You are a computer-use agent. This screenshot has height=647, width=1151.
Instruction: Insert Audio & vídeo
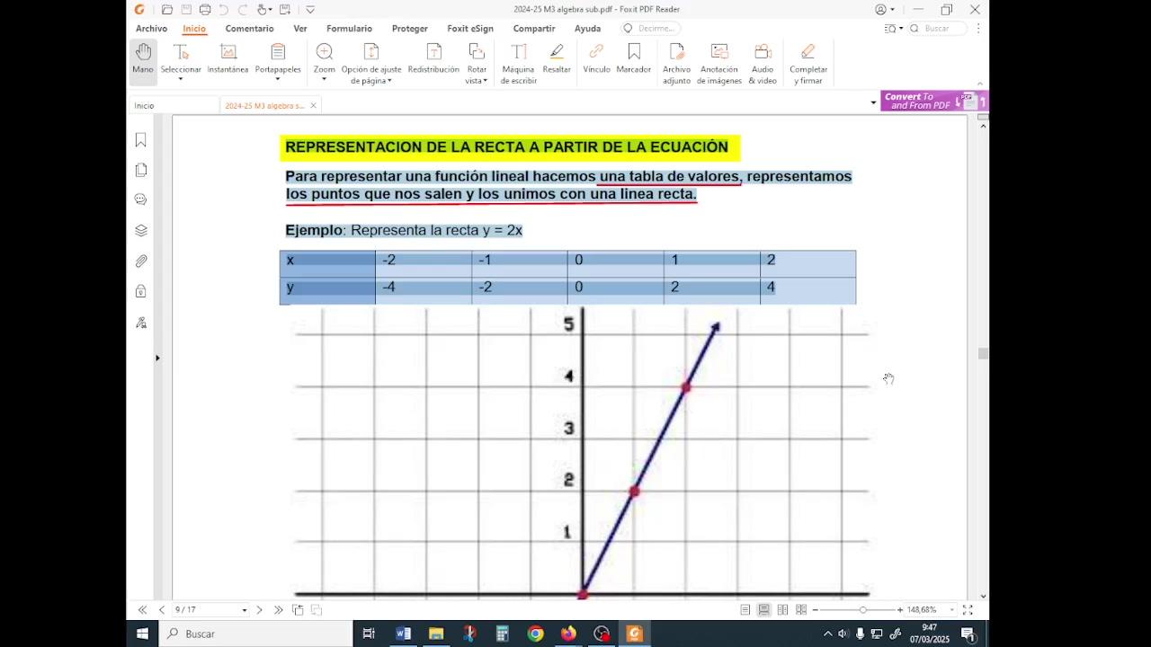point(763,63)
